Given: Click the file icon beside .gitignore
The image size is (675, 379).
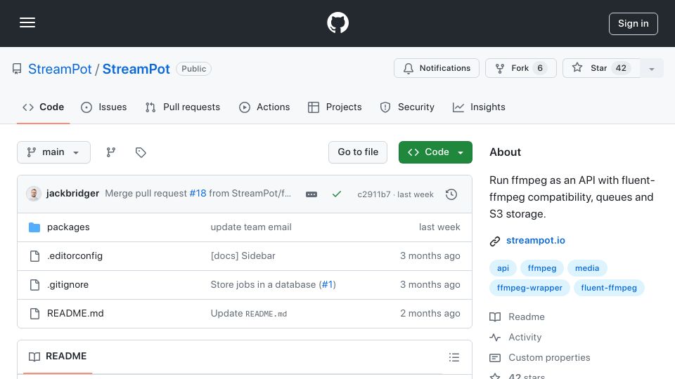Looking at the screenshot, I should [34, 285].
